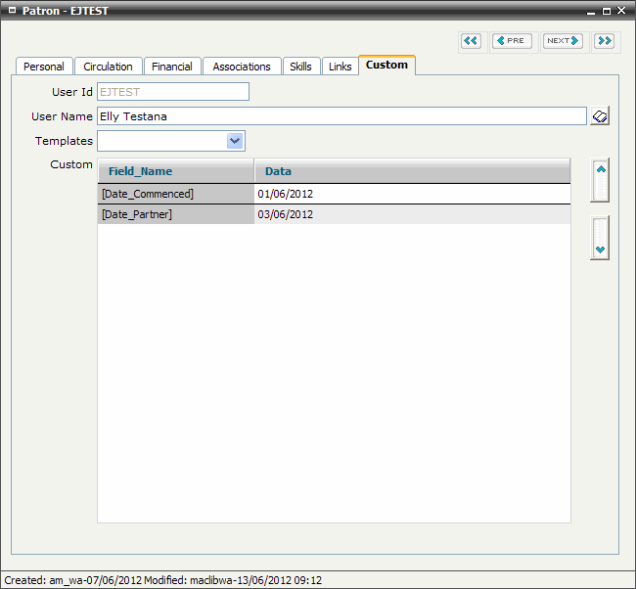Click the window menu icon in title bar
Image resolution: width=636 pixels, height=589 pixels.
point(11,11)
